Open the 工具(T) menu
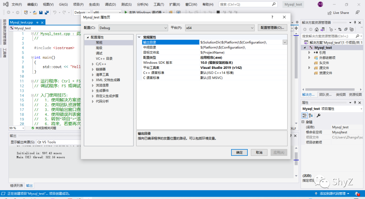Image resolution: width=365 pixels, height=199 pixels. [x=159, y=4]
